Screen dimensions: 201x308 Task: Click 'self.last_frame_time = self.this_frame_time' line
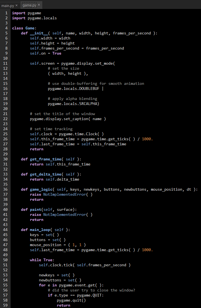78,144
